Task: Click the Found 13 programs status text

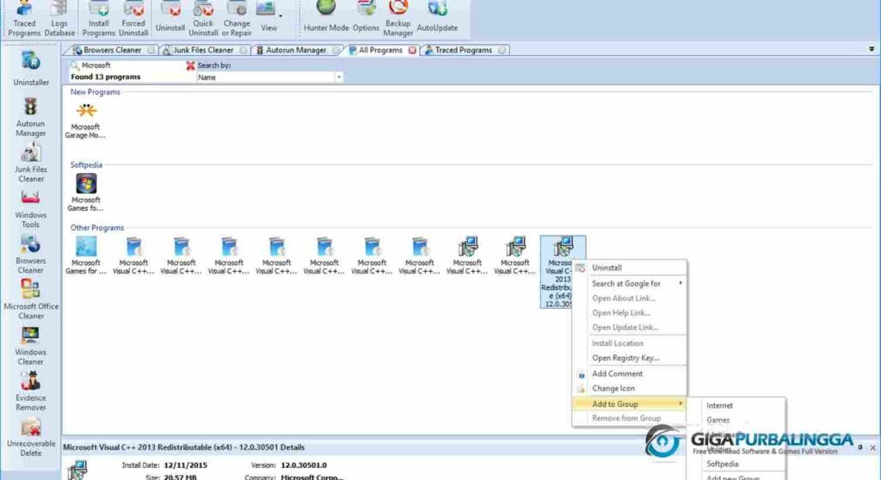Action: click(106, 77)
